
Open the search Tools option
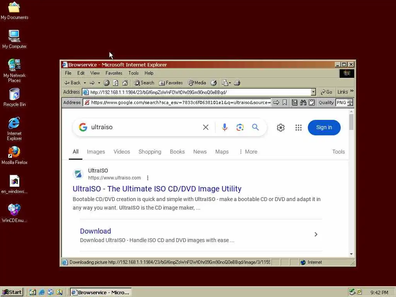[338, 152]
